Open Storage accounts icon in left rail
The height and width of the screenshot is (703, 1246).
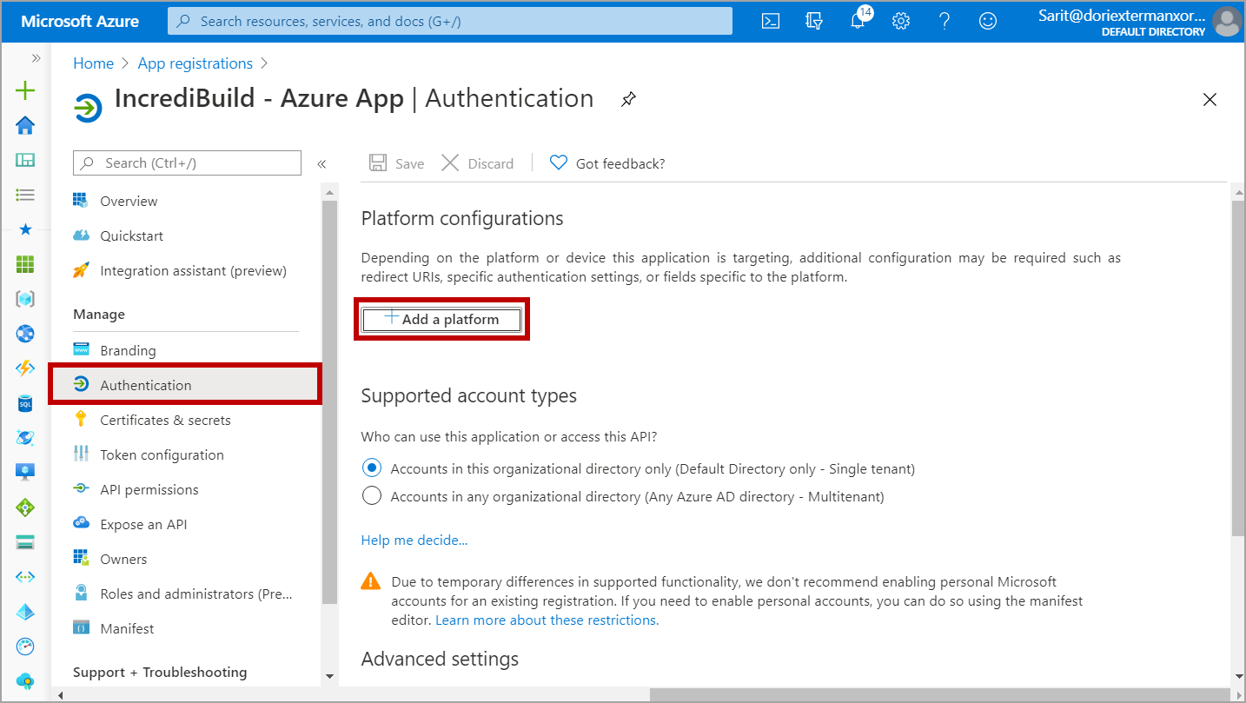(25, 542)
